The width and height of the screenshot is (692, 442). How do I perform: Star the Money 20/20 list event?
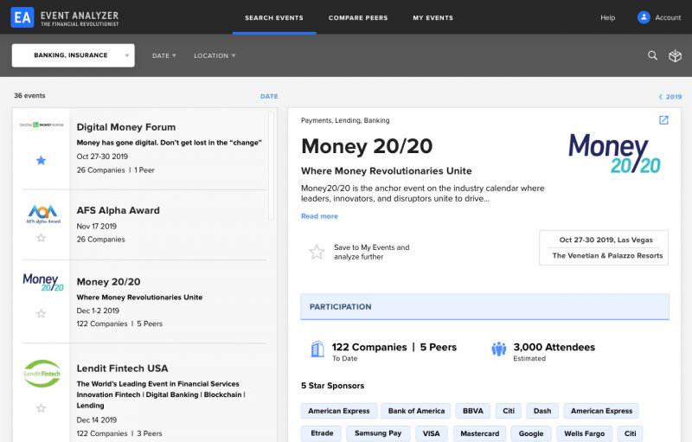[41, 314]
